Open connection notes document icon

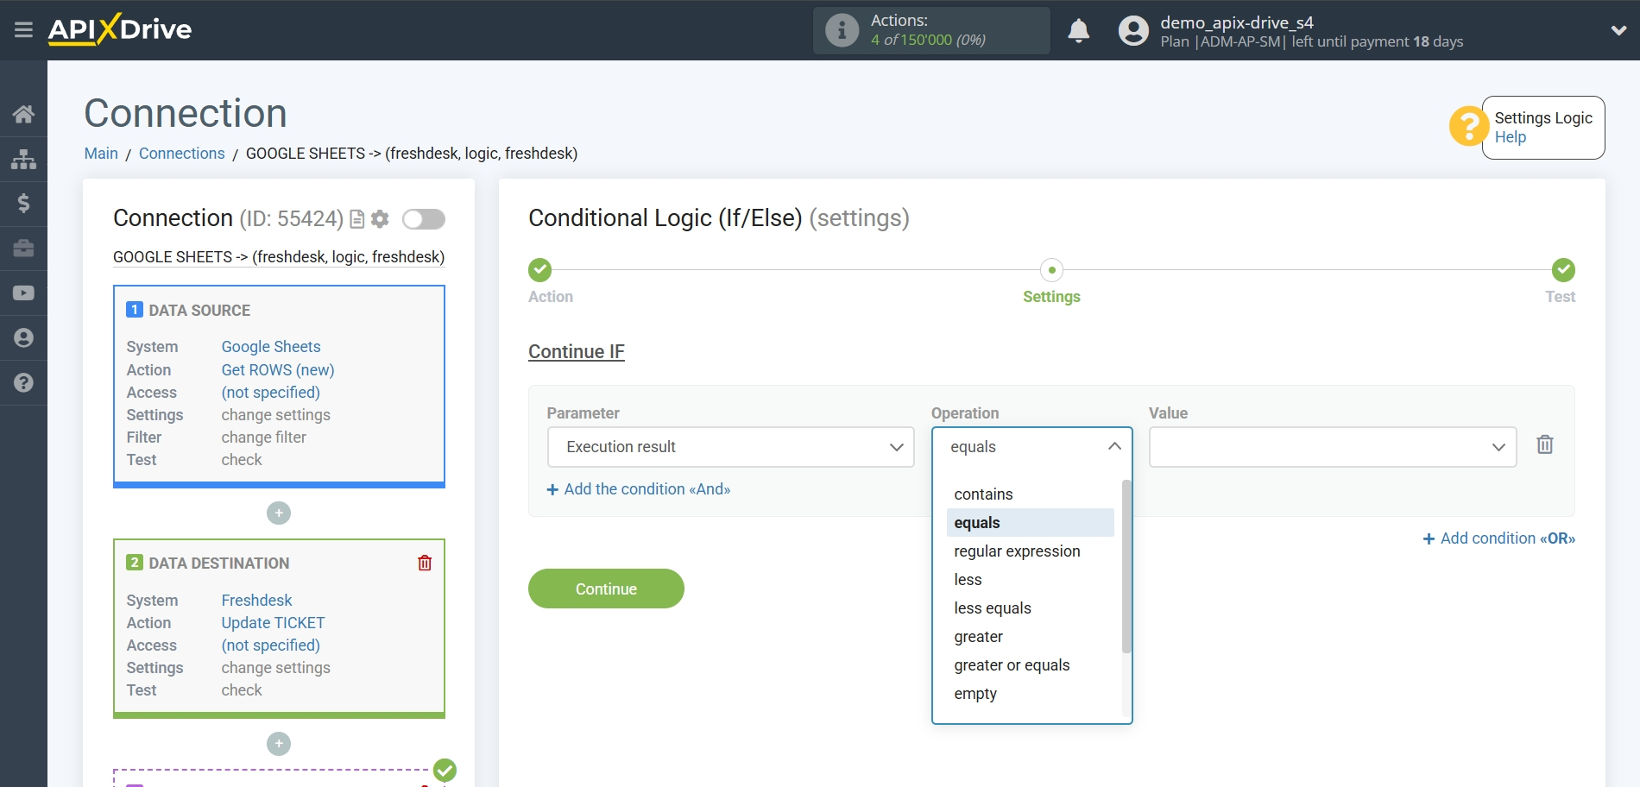coord(356,219)
